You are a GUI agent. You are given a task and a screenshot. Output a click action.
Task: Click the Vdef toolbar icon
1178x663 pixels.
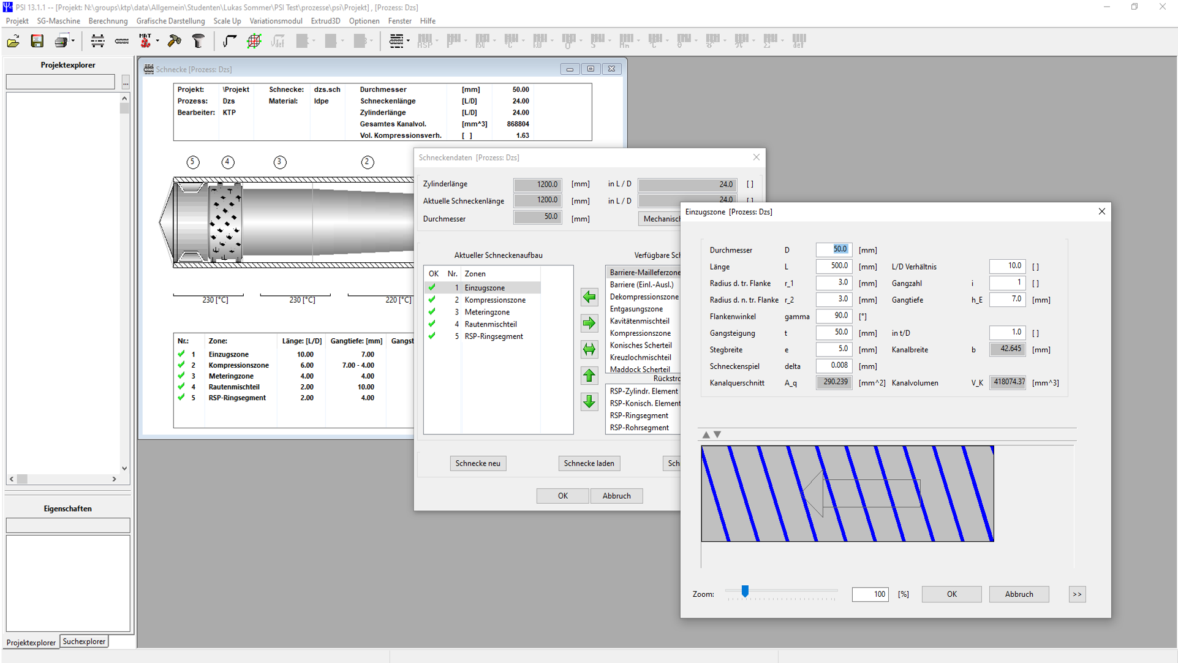pyautogui.click(x=278, y=41)
